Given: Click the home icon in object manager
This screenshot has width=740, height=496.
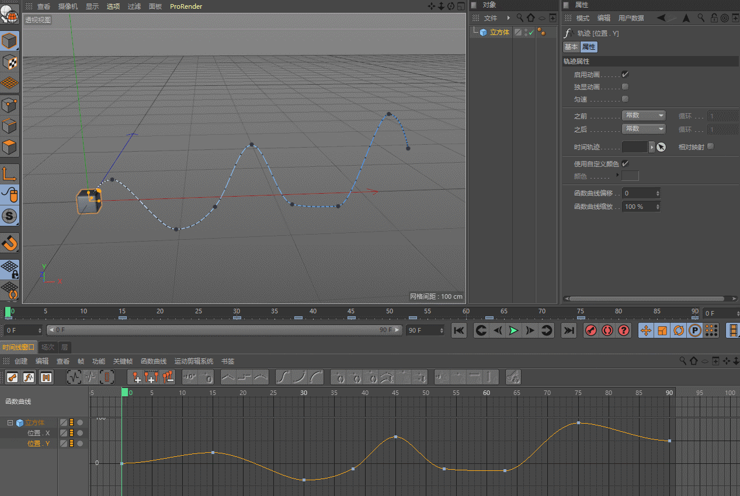Looking at the screenshot, I should 530,18.
